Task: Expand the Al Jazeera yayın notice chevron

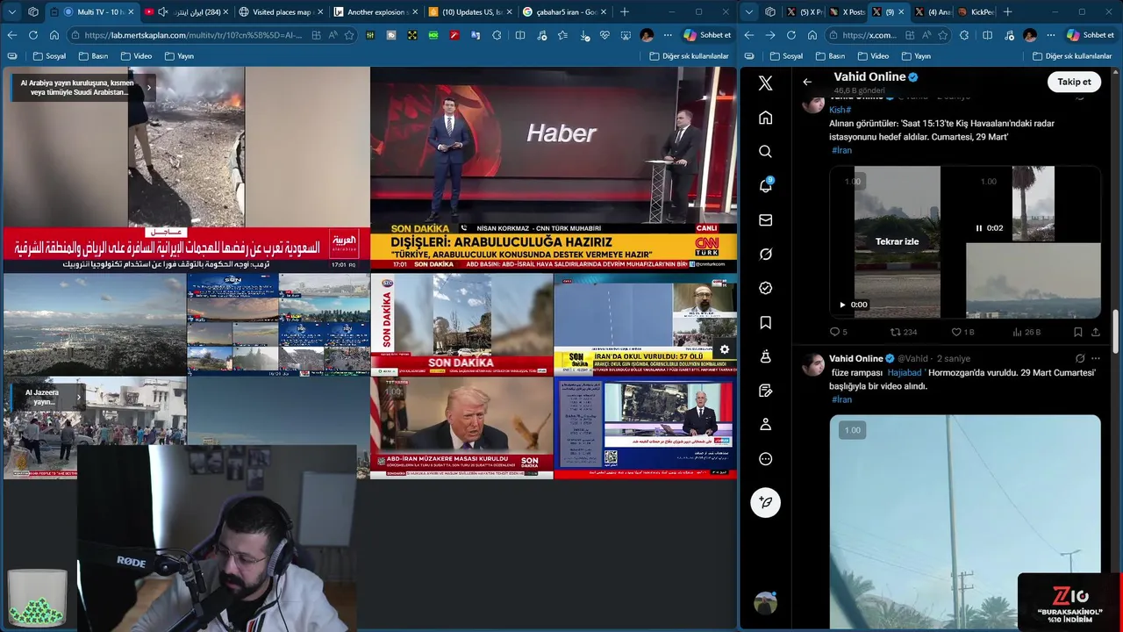Action: click(79, 397)
